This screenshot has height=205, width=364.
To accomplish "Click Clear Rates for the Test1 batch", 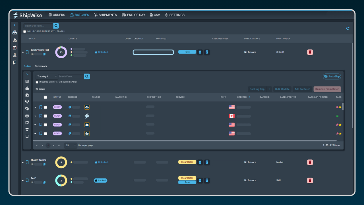I will [x=187, y=178].
